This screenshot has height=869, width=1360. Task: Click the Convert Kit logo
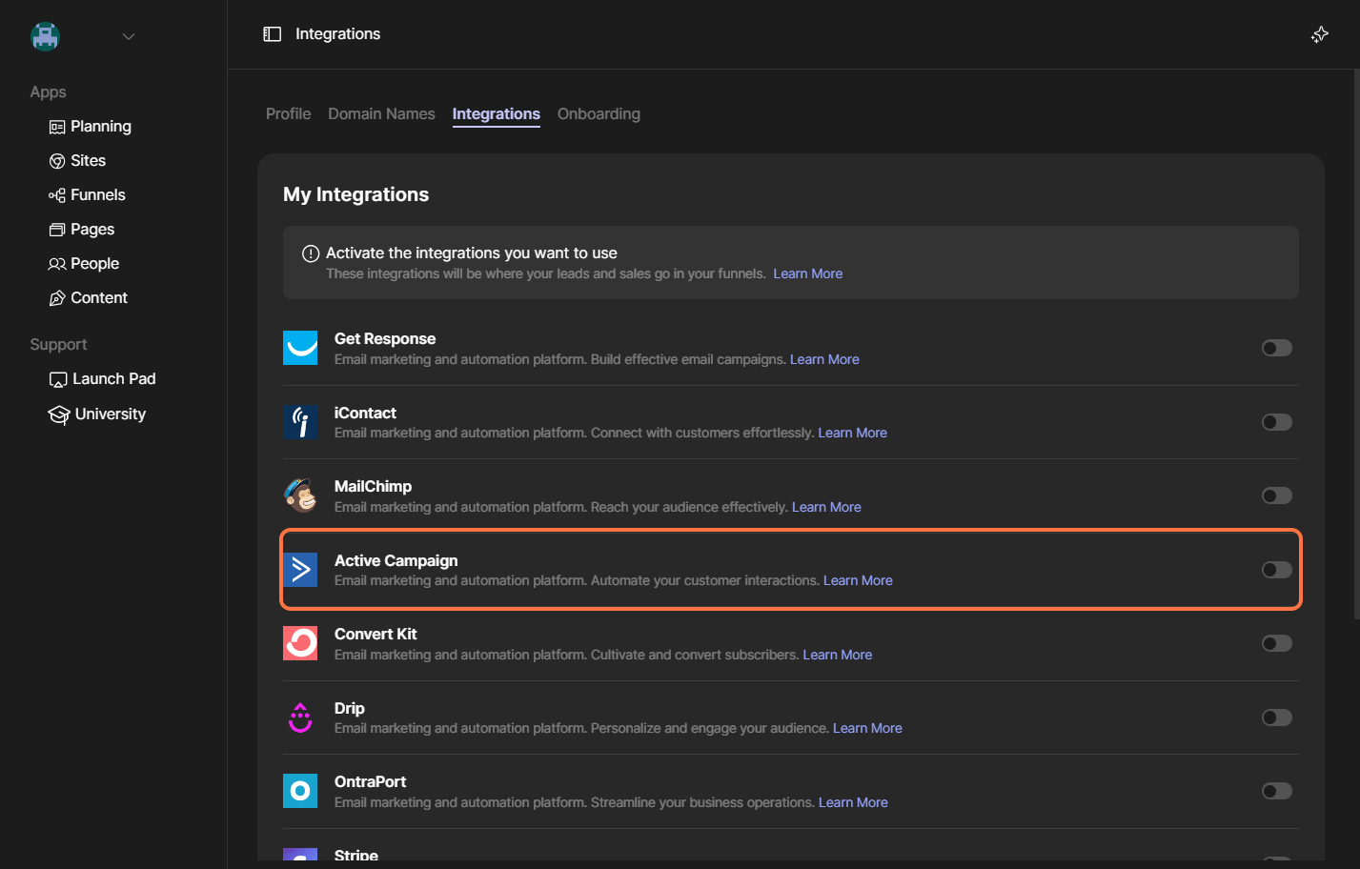coord(300,643)
